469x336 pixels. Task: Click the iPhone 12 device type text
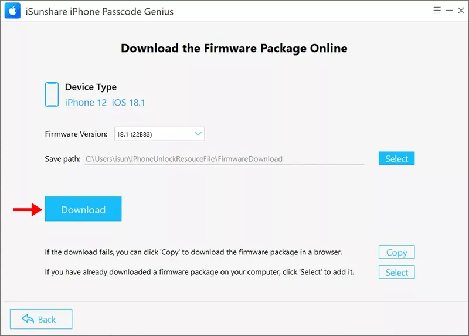coord(86,103)
